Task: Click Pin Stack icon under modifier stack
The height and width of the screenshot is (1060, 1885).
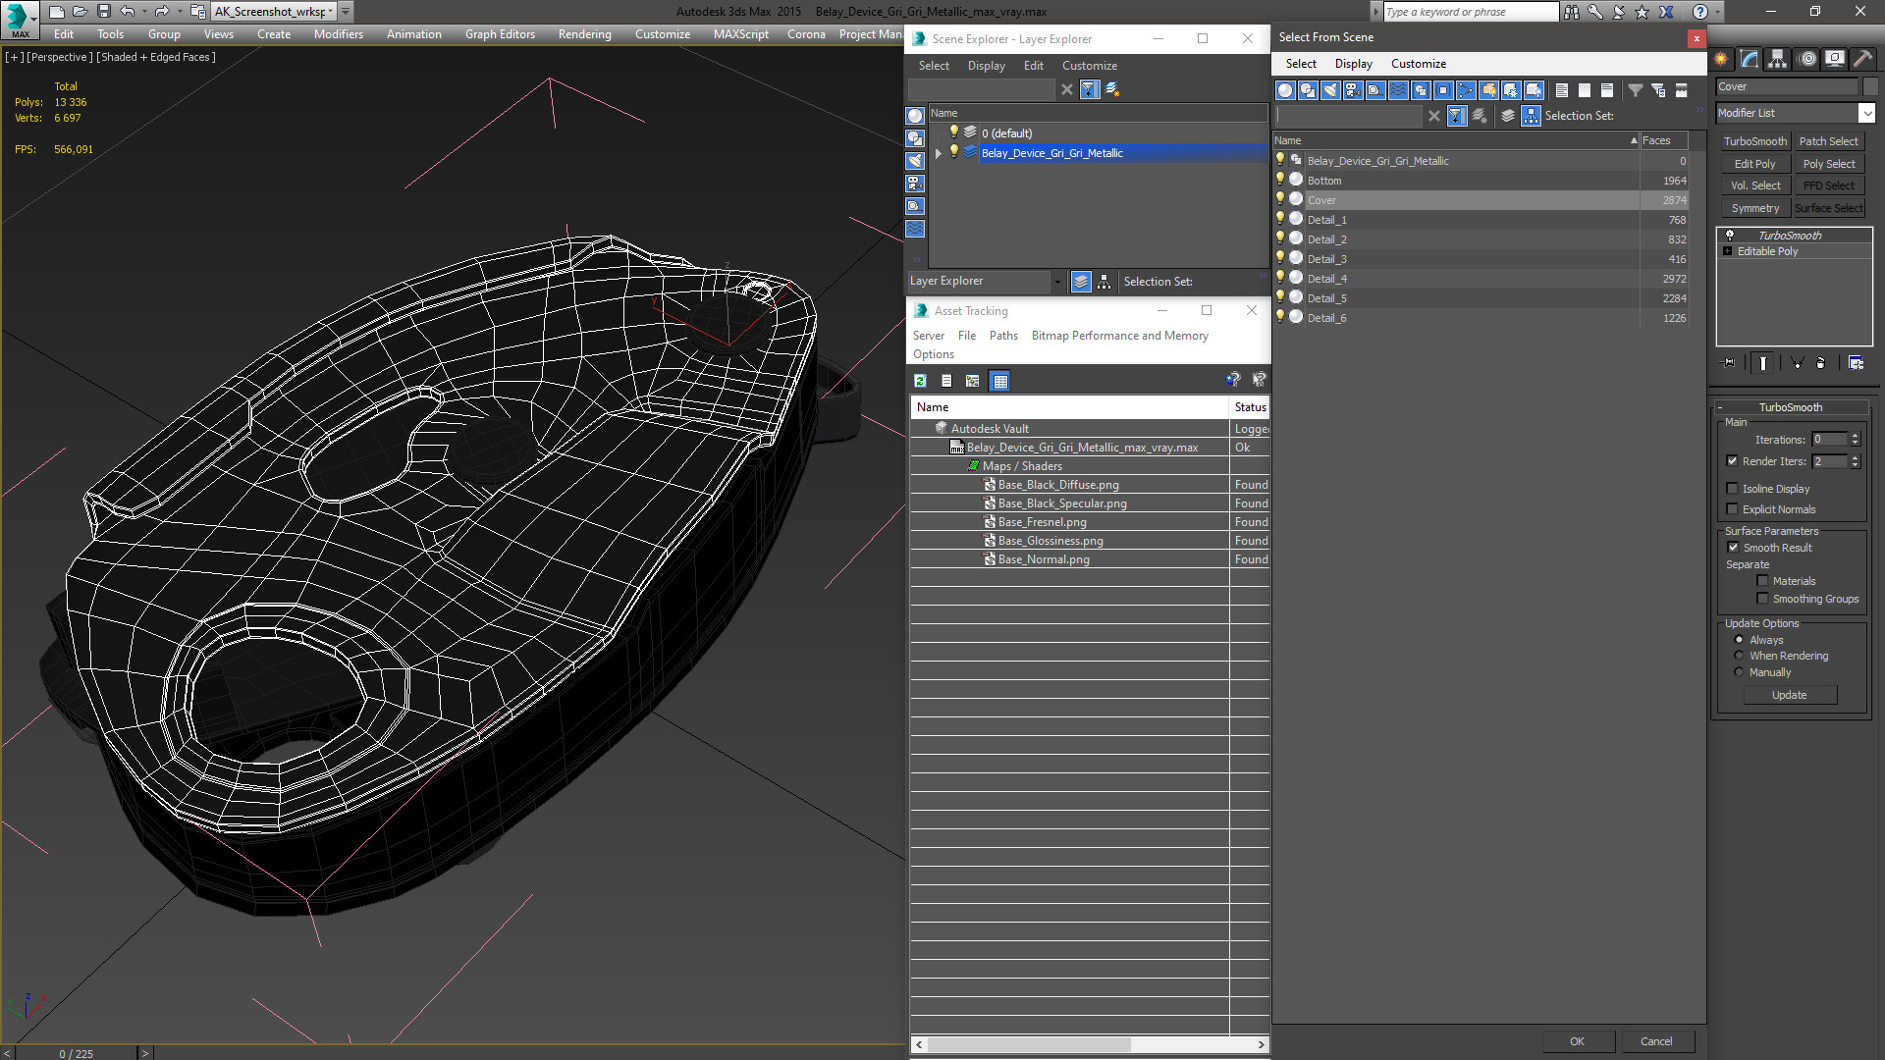Action: point(1730,363)
